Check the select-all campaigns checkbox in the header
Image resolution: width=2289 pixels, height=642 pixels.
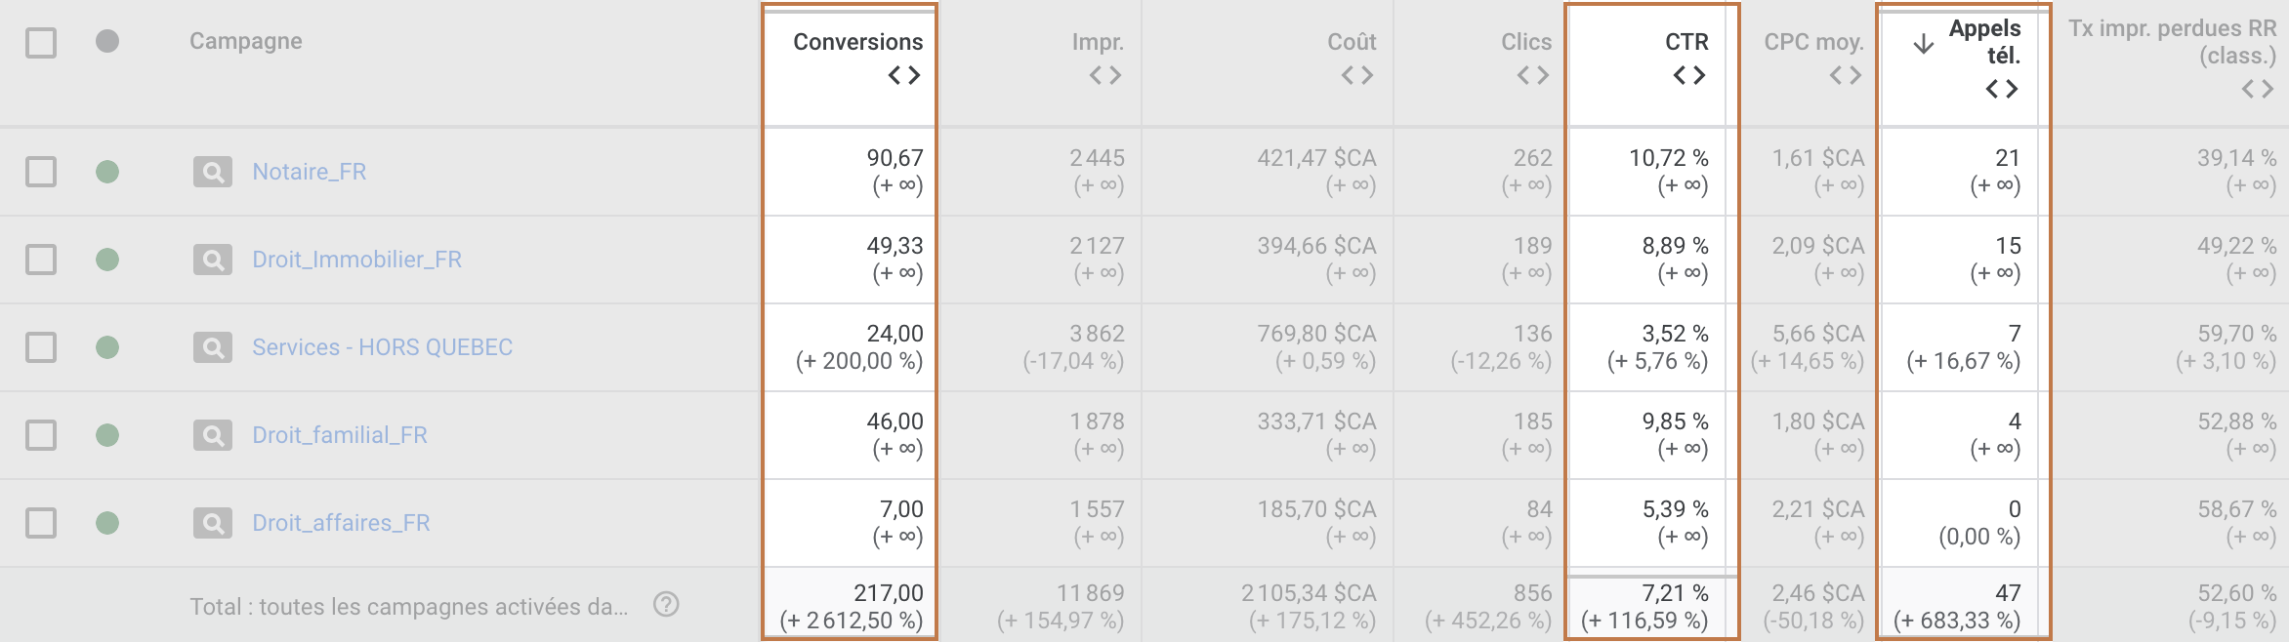[41, 43]
